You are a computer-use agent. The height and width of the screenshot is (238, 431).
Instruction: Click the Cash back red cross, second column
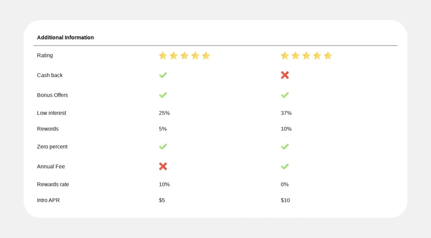[284, 75]
